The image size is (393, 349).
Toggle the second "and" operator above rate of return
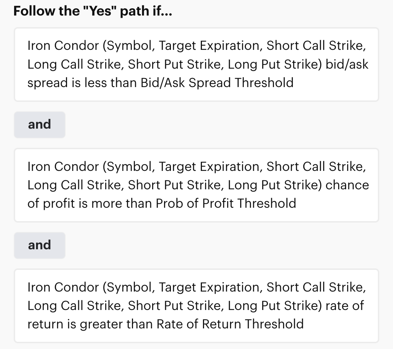(39, 245)
